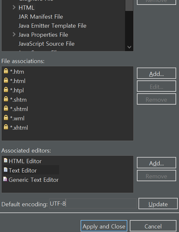Click Add button for file associations
This screenshot has height=232, width=179.
[157, 73]
